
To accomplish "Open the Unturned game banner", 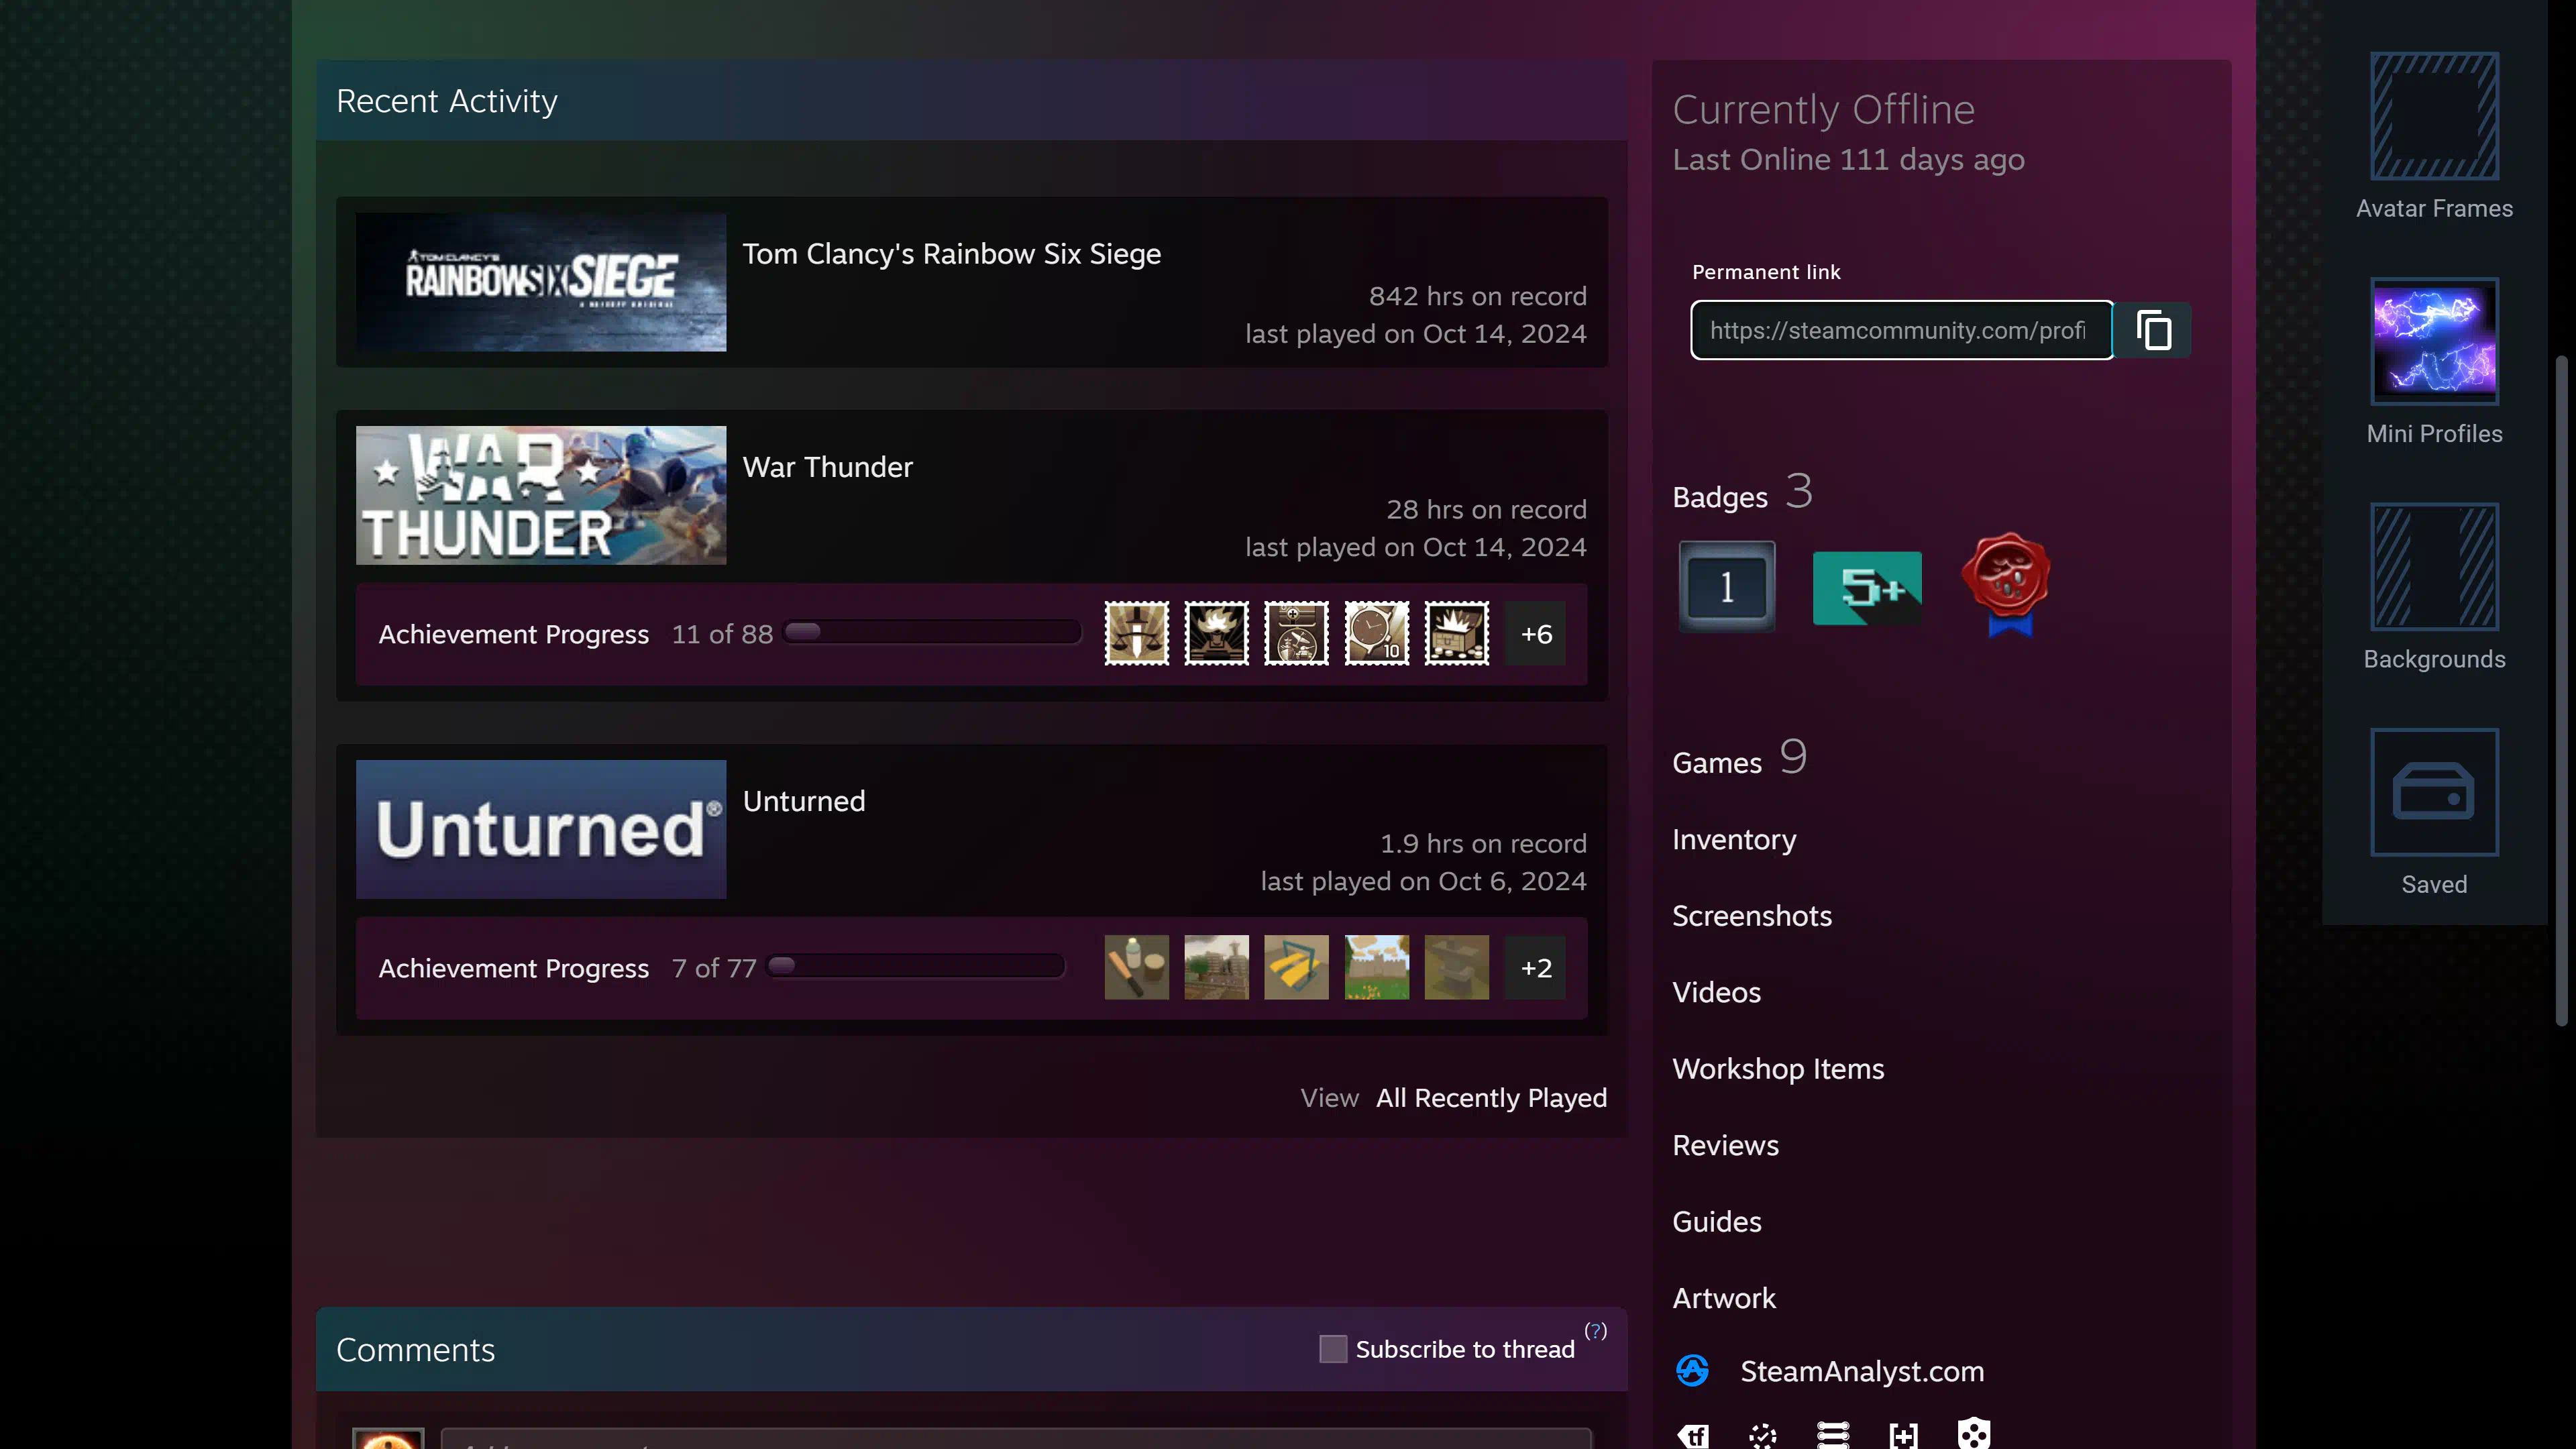I will (x=541, y=829).
